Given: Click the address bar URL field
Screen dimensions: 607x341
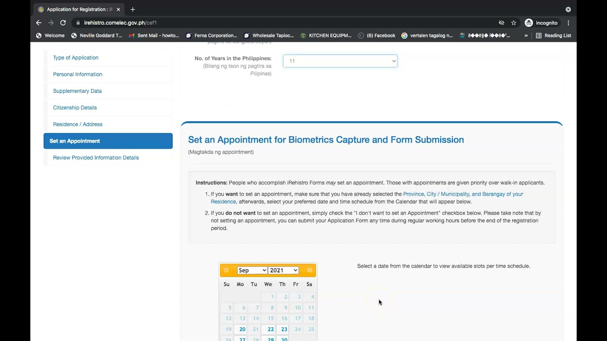Looking at the screenshot, I should (285, 23).
